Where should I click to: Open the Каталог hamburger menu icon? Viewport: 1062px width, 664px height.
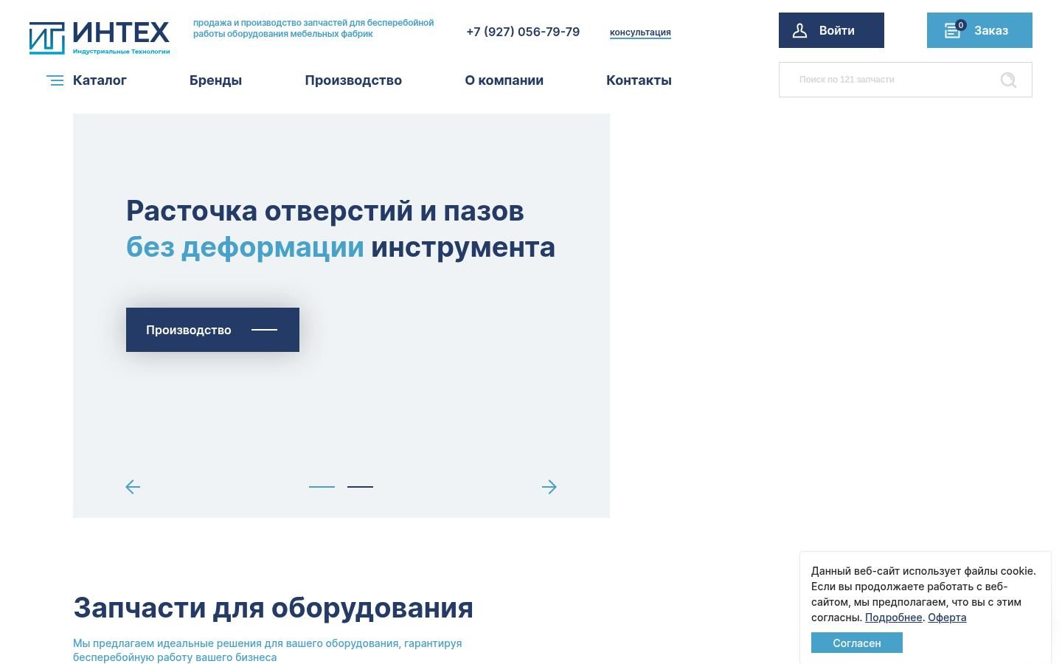(55, 80)
